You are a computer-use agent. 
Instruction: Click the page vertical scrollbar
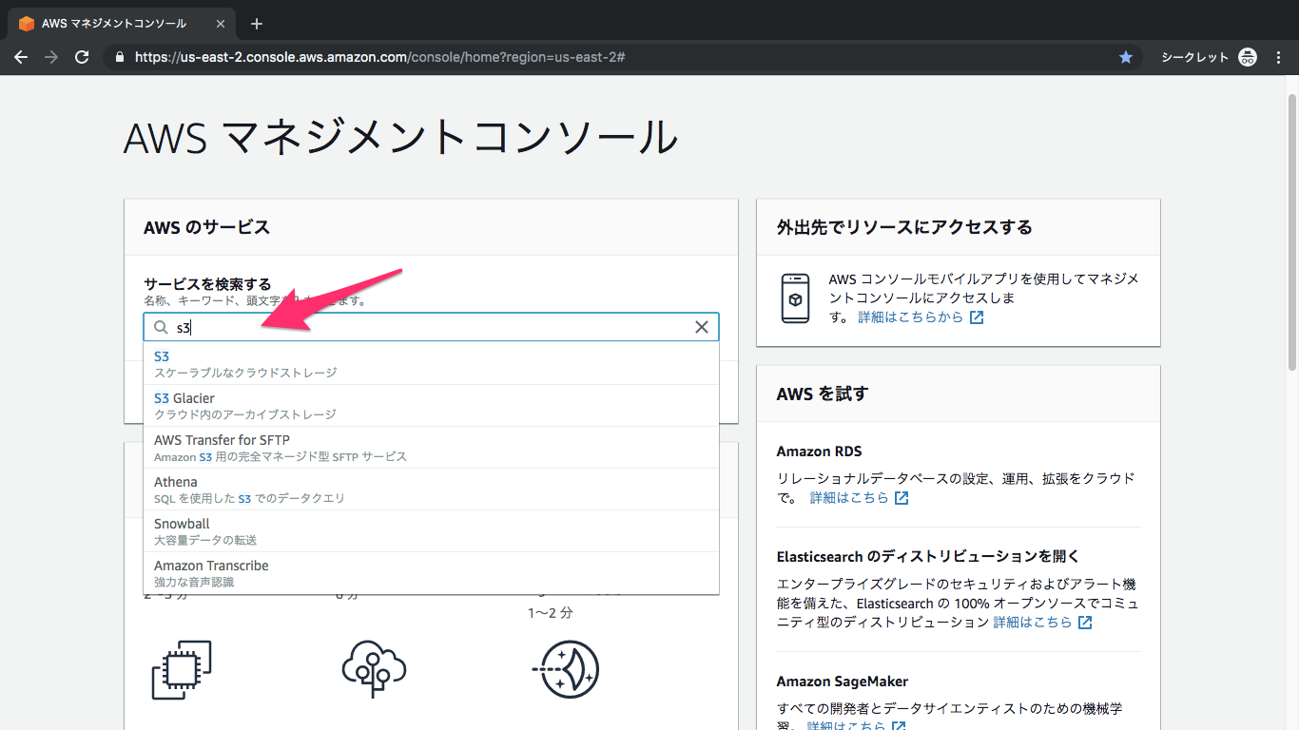tap(1291, 231)
